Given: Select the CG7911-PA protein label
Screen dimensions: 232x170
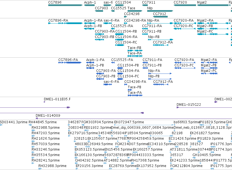Looking at the screenshot, I should pos(152,60).
